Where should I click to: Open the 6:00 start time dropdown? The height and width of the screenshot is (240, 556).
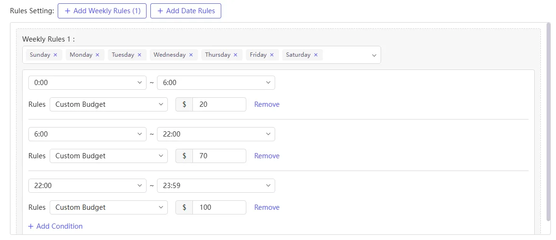pyautogui.click(x=87, y=134)
